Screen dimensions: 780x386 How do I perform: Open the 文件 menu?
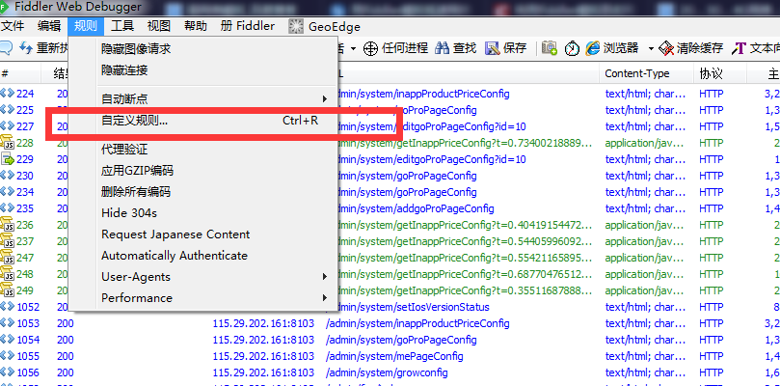coord(13,26)
